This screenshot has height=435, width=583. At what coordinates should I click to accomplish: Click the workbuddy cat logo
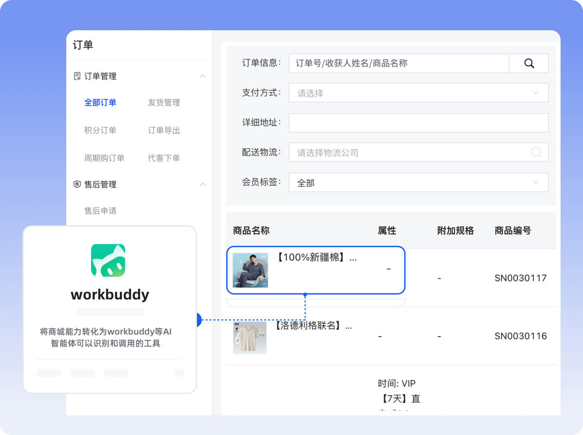(108, 260)
